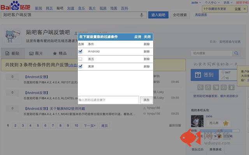This screenshot has height=155, width=249.
Task: Open 视频 navigation link
Action: click(x=103, y=8)
